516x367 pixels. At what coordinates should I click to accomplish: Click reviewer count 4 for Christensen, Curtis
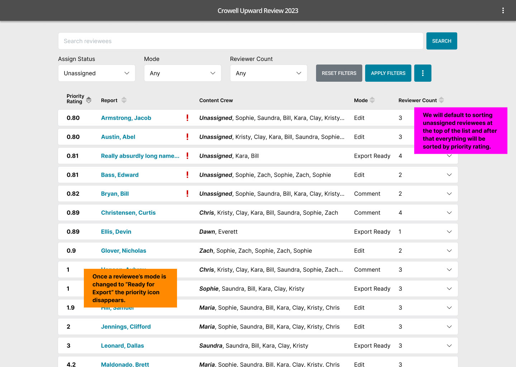[x=400, y=213]
